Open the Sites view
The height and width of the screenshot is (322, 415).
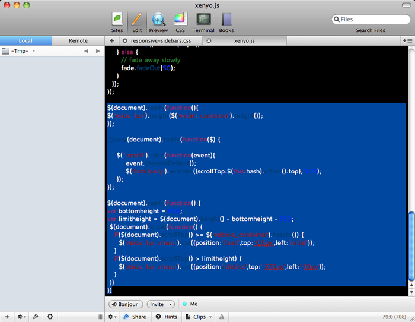(x=117, y=23)
